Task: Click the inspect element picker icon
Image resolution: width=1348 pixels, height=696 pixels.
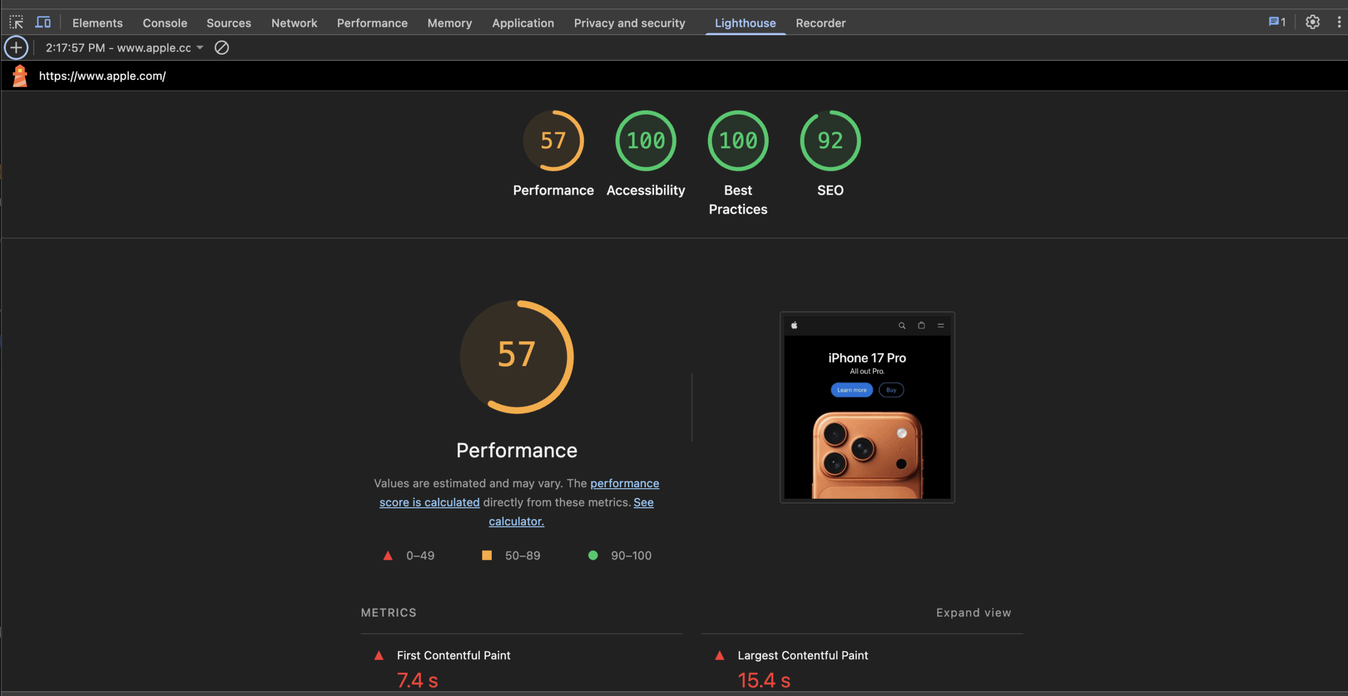Action: point(16,23)
